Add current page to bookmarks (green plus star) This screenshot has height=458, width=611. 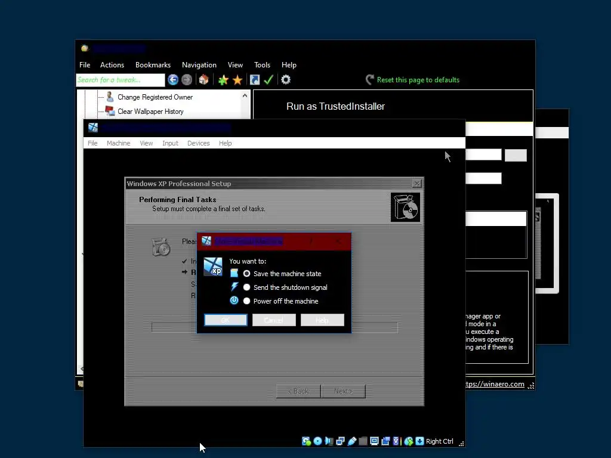click(223, 80)
